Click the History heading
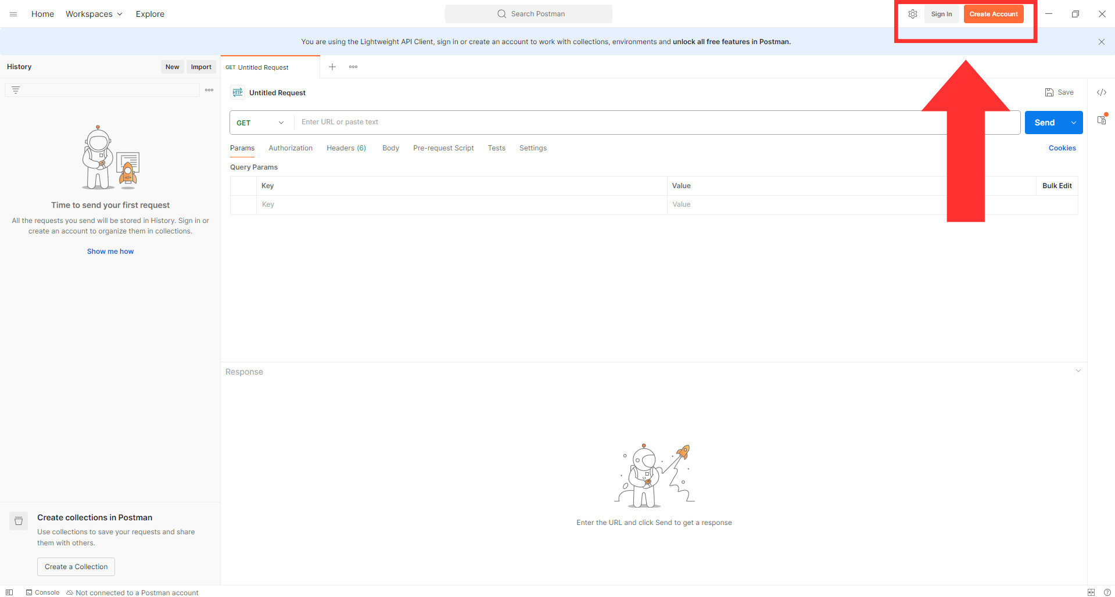 19,67
